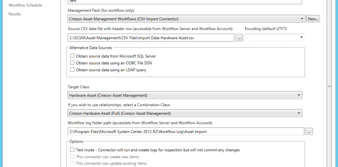Open the Management Pack dropdown
Screen dimensions: 338x167
tap(186, 19)
